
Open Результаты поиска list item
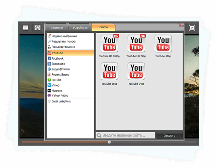click(71, 41)
